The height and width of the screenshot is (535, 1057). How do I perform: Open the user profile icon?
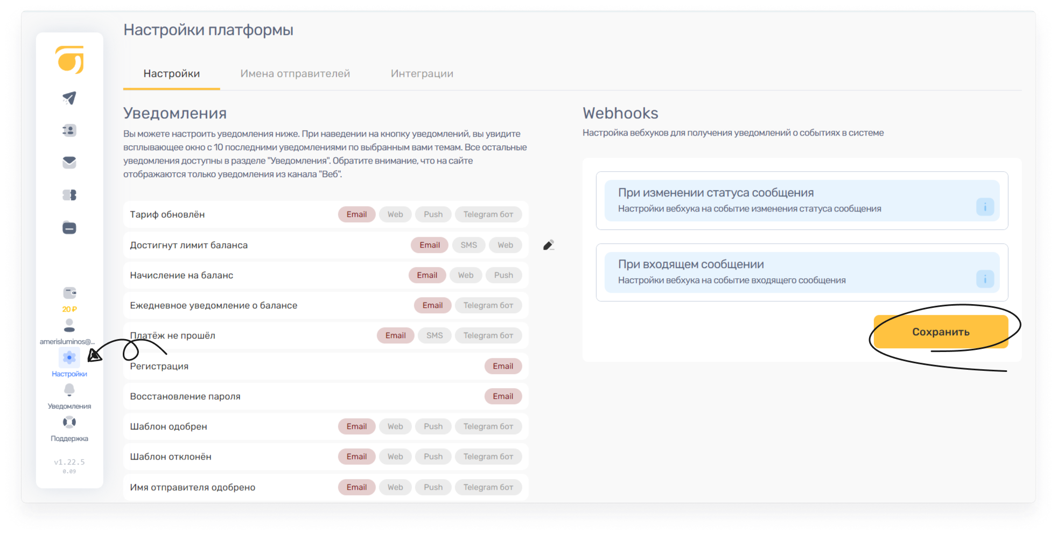tap(69, 326)
